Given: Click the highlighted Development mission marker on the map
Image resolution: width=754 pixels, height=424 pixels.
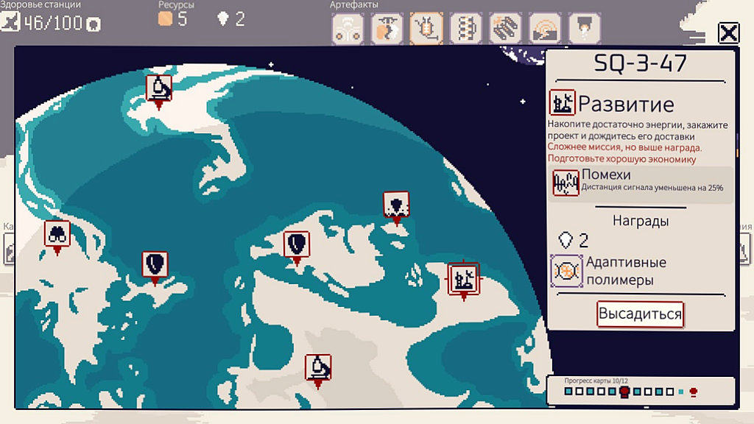Looking at the screenshot, I should [x=464, y=279].
